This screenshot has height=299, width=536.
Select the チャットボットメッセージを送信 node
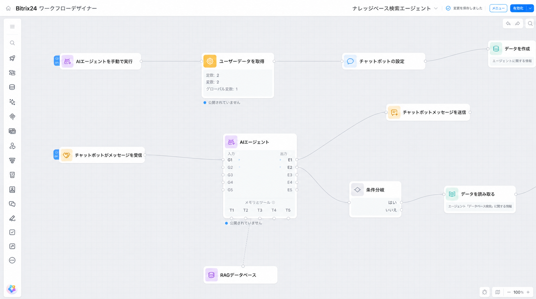[428, 112]
